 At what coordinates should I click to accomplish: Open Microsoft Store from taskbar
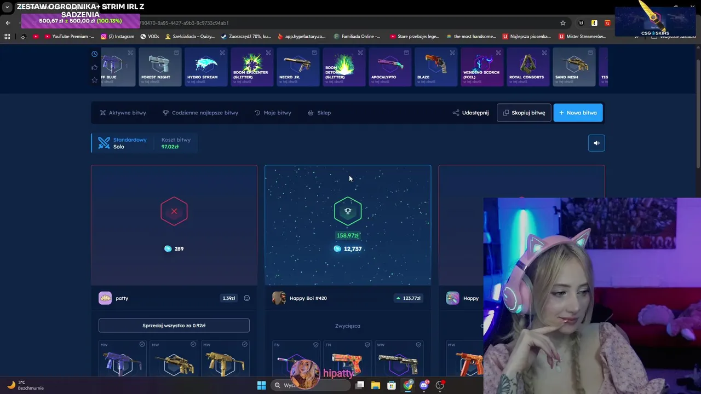[x=392, y=385]
